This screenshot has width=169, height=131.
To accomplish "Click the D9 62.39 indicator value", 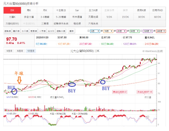I will click(33, 114).
